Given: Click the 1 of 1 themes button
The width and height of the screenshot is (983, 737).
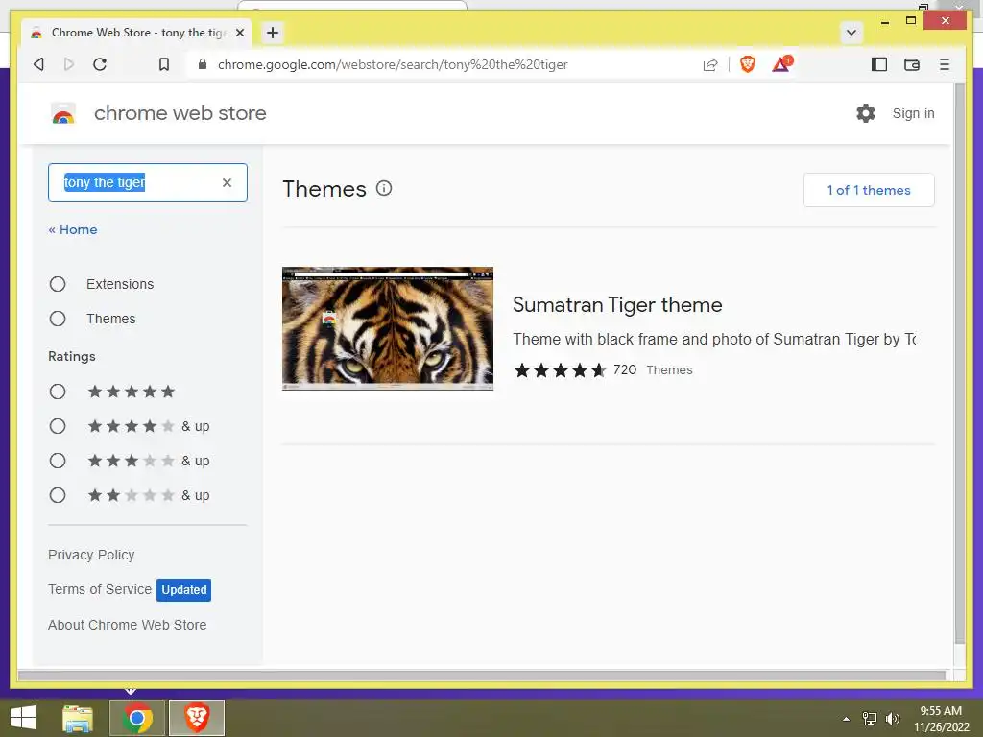Looking at the screenshot, I should [x=868, y=190].
